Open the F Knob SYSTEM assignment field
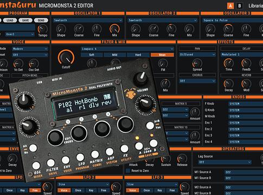 click(x=246, y=104)
